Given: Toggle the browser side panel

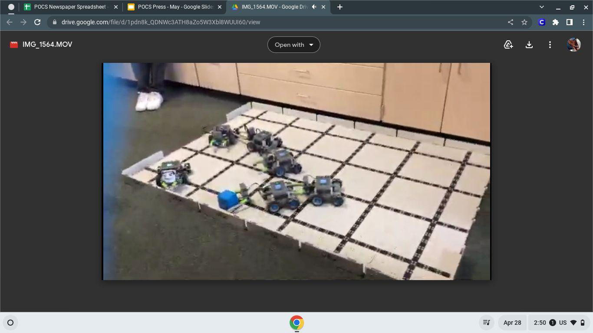Looking at the screenshot, I should pos(570,22).
